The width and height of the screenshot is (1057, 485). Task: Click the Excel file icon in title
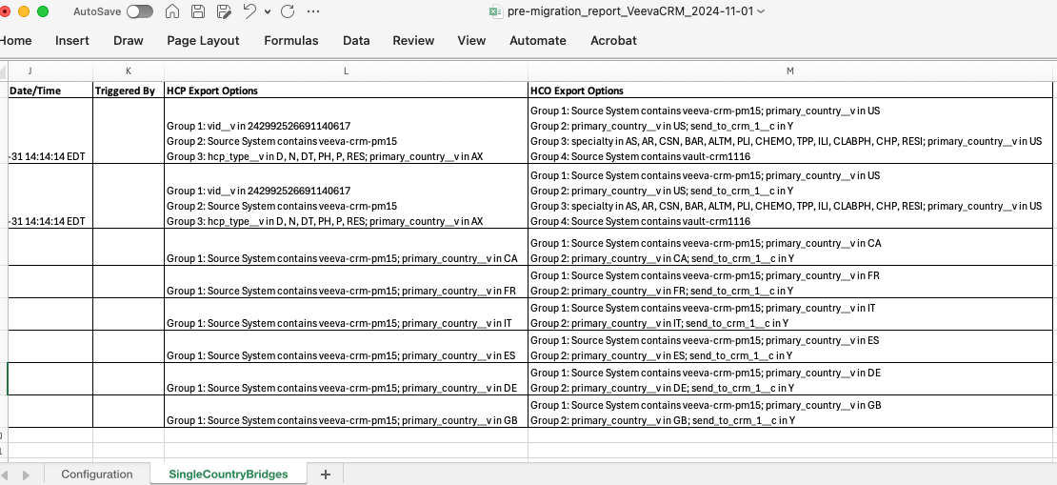(x=495, y=11)
